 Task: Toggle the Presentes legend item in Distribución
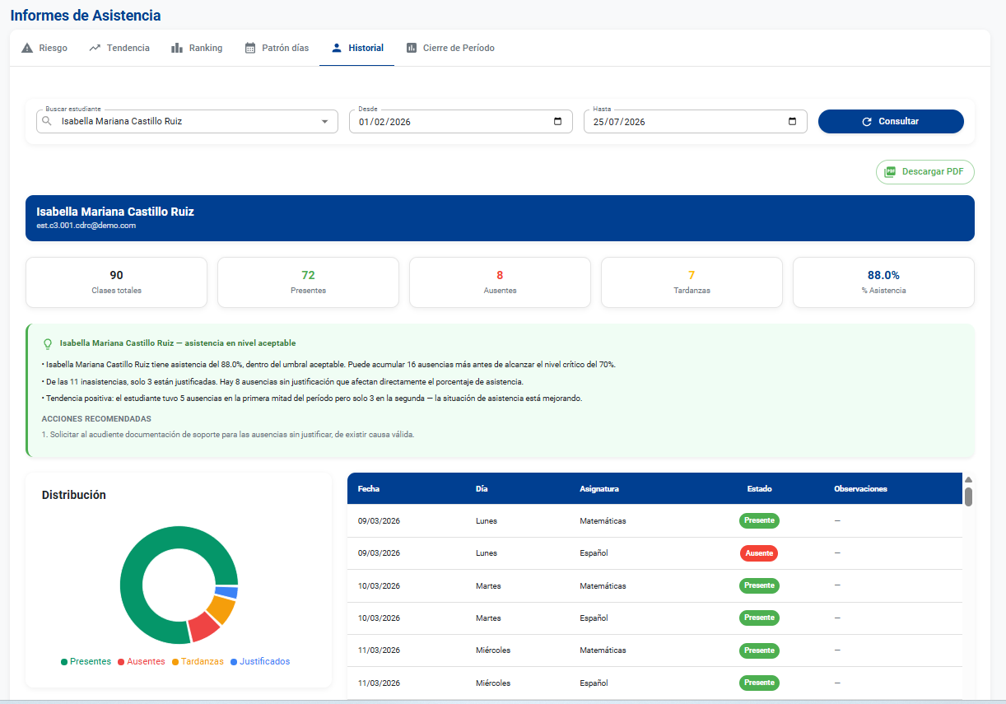pyautogui.click(x=86, y=661)
